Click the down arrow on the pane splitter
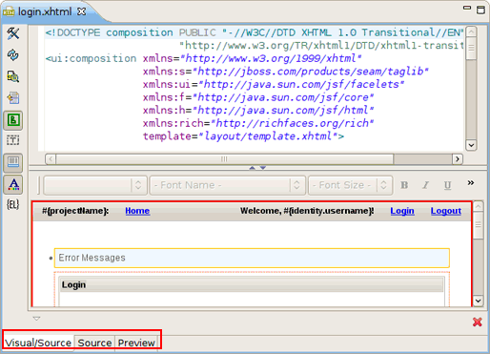 [x=263, y=168]
